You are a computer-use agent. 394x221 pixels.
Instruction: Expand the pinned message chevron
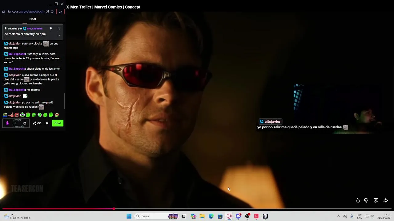[59, 35]
